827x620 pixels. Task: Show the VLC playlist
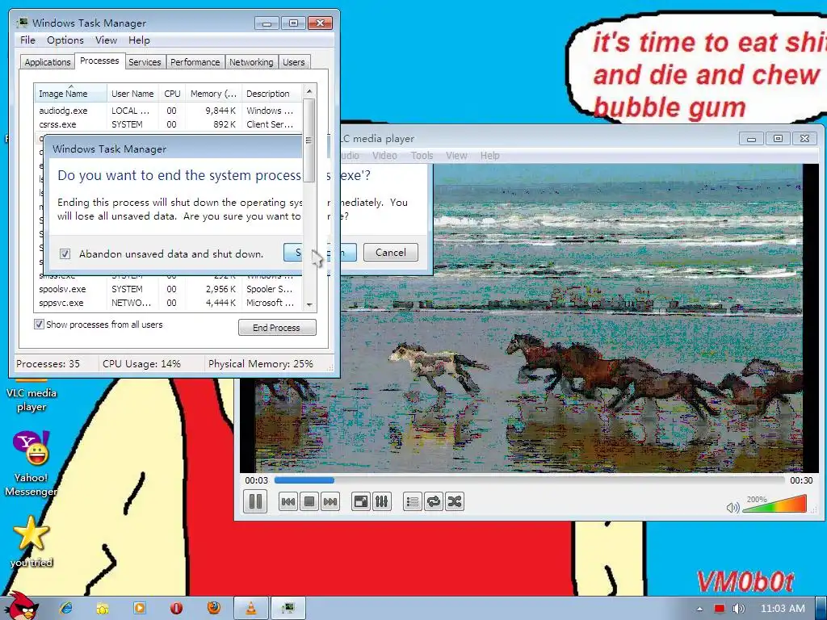[413, 501]
